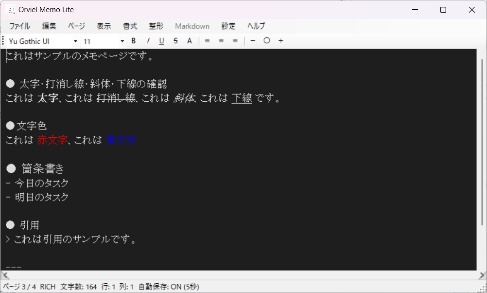The image size is (487, 293).
Task: Maximize the Orviel Memo Lite window
Action: coord(443,10)
